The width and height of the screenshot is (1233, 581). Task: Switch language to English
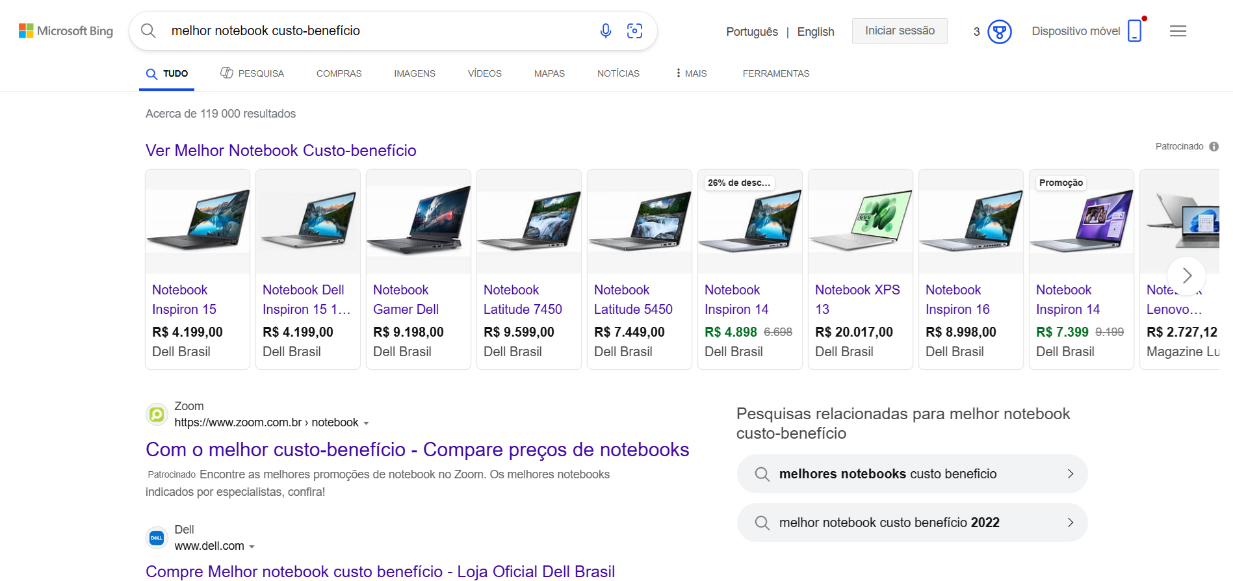click(x=816, y=32)
